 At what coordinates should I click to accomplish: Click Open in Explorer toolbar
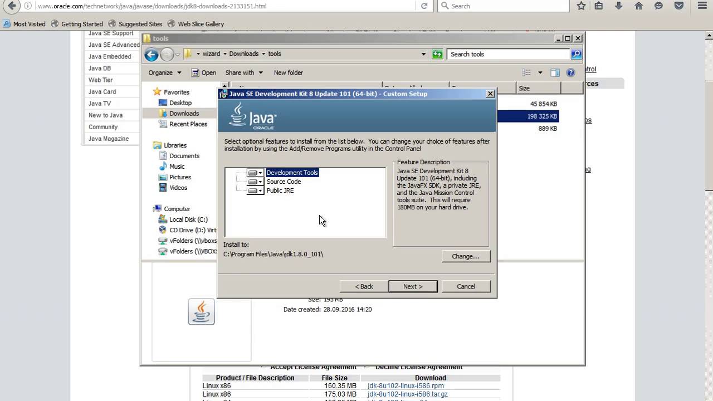pos(204,72)
